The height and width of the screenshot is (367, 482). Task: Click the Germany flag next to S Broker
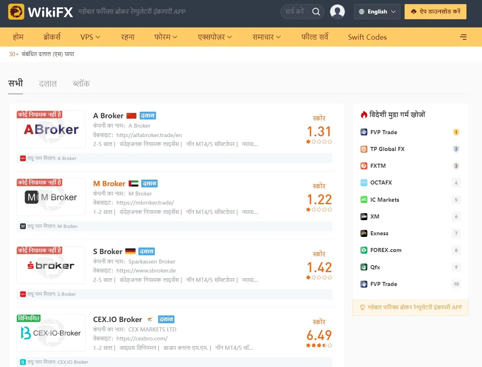[x=130, y=252]
